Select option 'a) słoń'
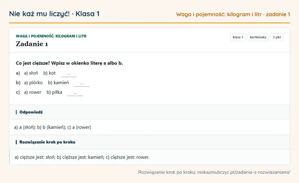The height and width of the screenshot is (183, 299). click(31, 73)
